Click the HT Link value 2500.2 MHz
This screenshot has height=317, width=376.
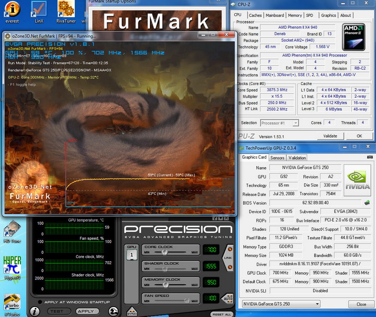coord(277,109)
